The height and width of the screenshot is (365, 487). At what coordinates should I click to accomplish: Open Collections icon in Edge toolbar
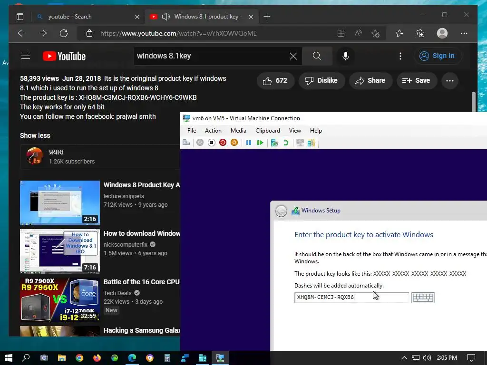coord(420,33)
